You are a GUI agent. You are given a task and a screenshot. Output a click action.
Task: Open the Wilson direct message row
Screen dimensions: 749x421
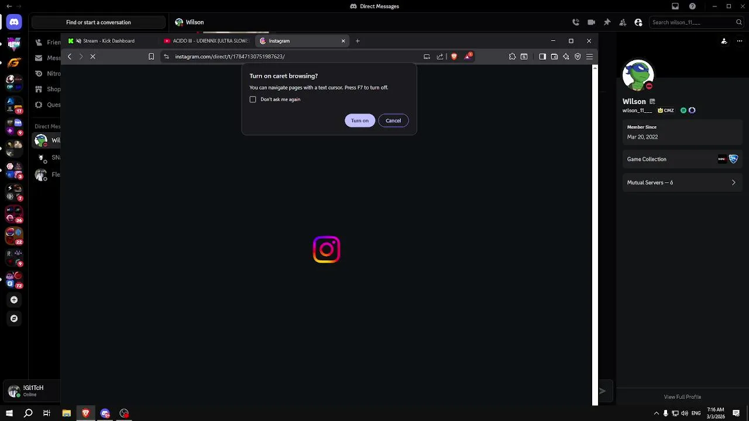coord(47,140)
